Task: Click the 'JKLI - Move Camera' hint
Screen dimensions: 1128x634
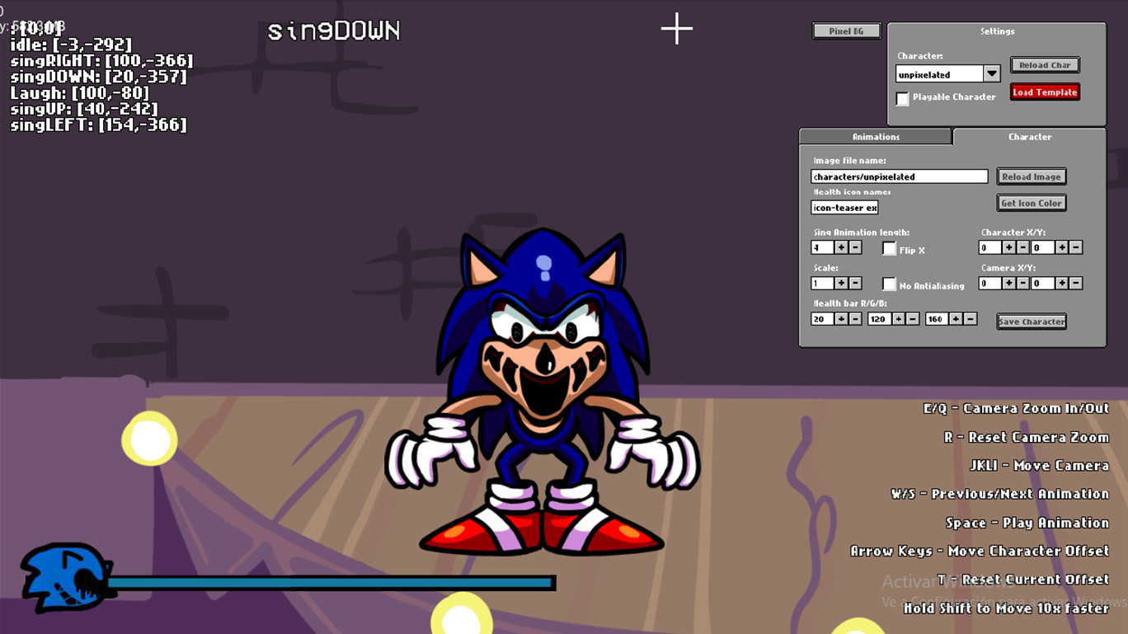Action: [1039, 466]
